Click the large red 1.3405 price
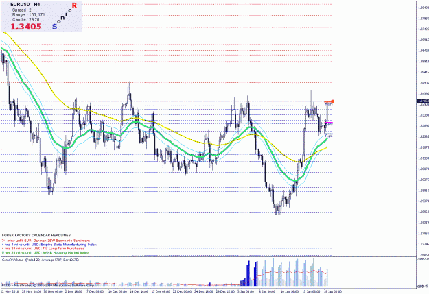Screen dimensions: 429x294 pyautogui.click(x=26, y=27)
